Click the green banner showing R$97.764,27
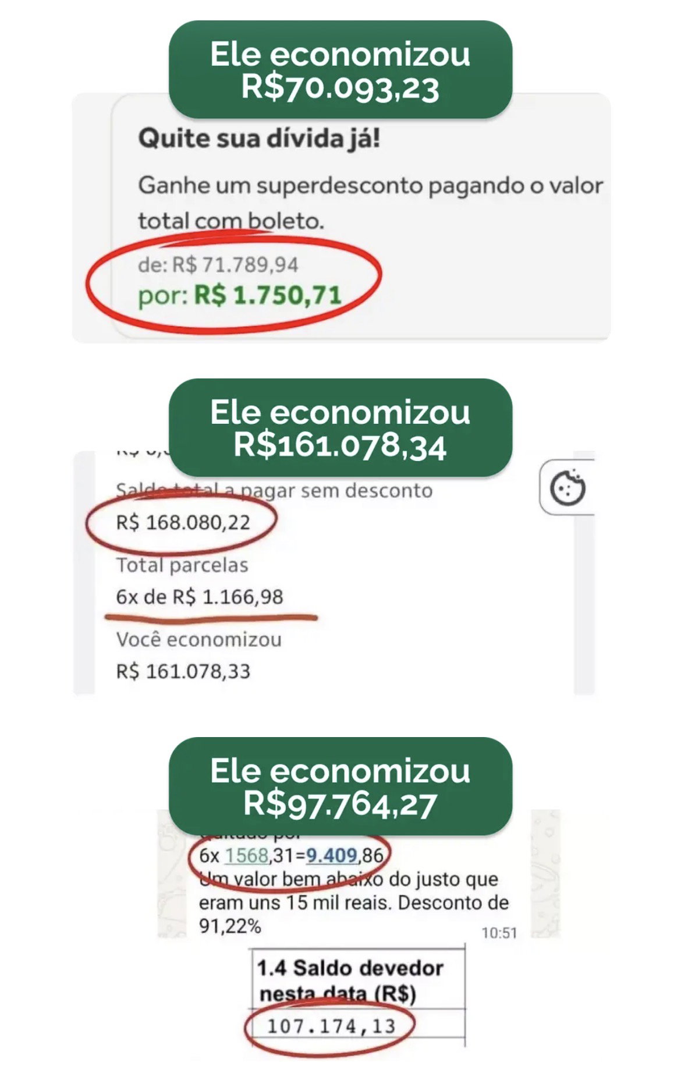The height and width of the screenshot is (1080, 681). coord(340,787)
